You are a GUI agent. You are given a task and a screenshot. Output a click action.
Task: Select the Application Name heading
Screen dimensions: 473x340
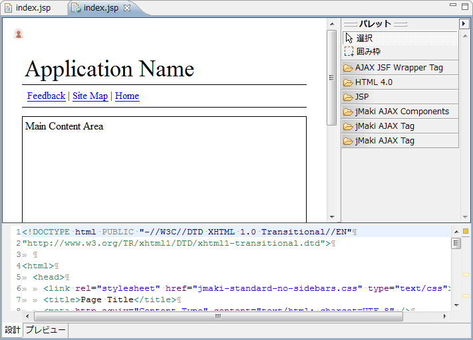110,69
